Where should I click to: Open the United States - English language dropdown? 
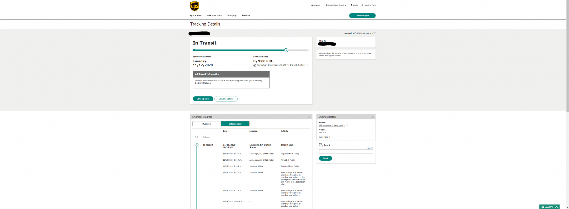pos(336,5)
